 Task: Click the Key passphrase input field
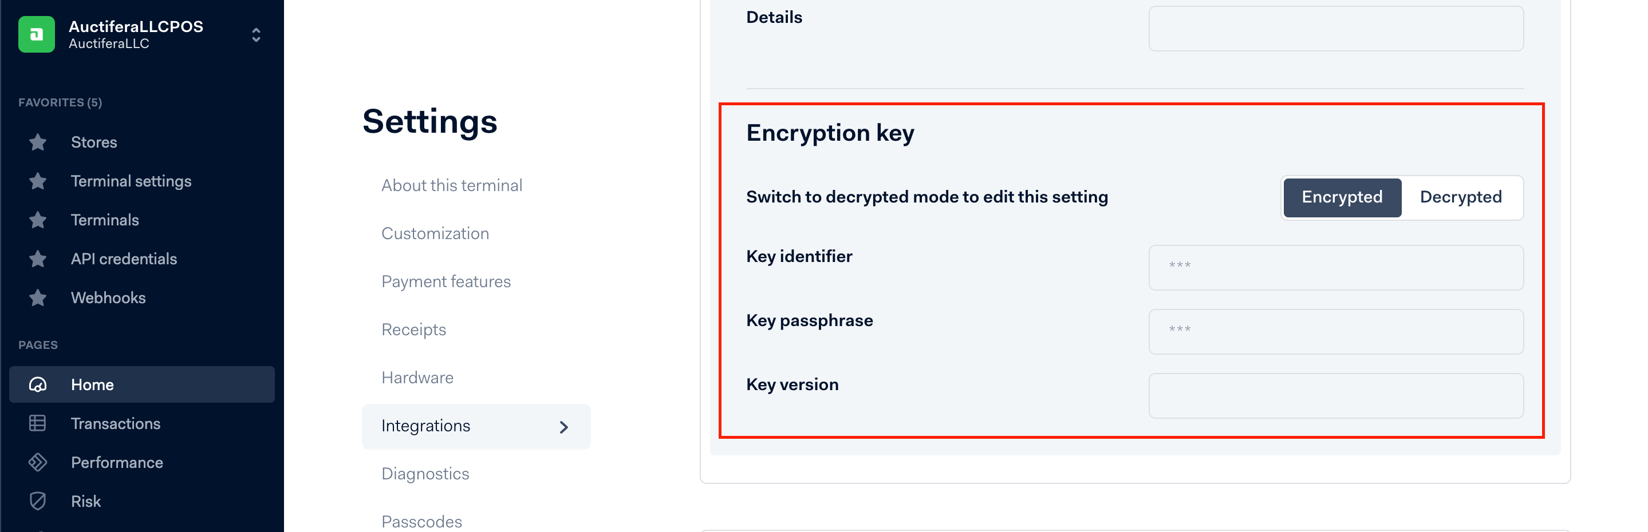coord(1336,332)
